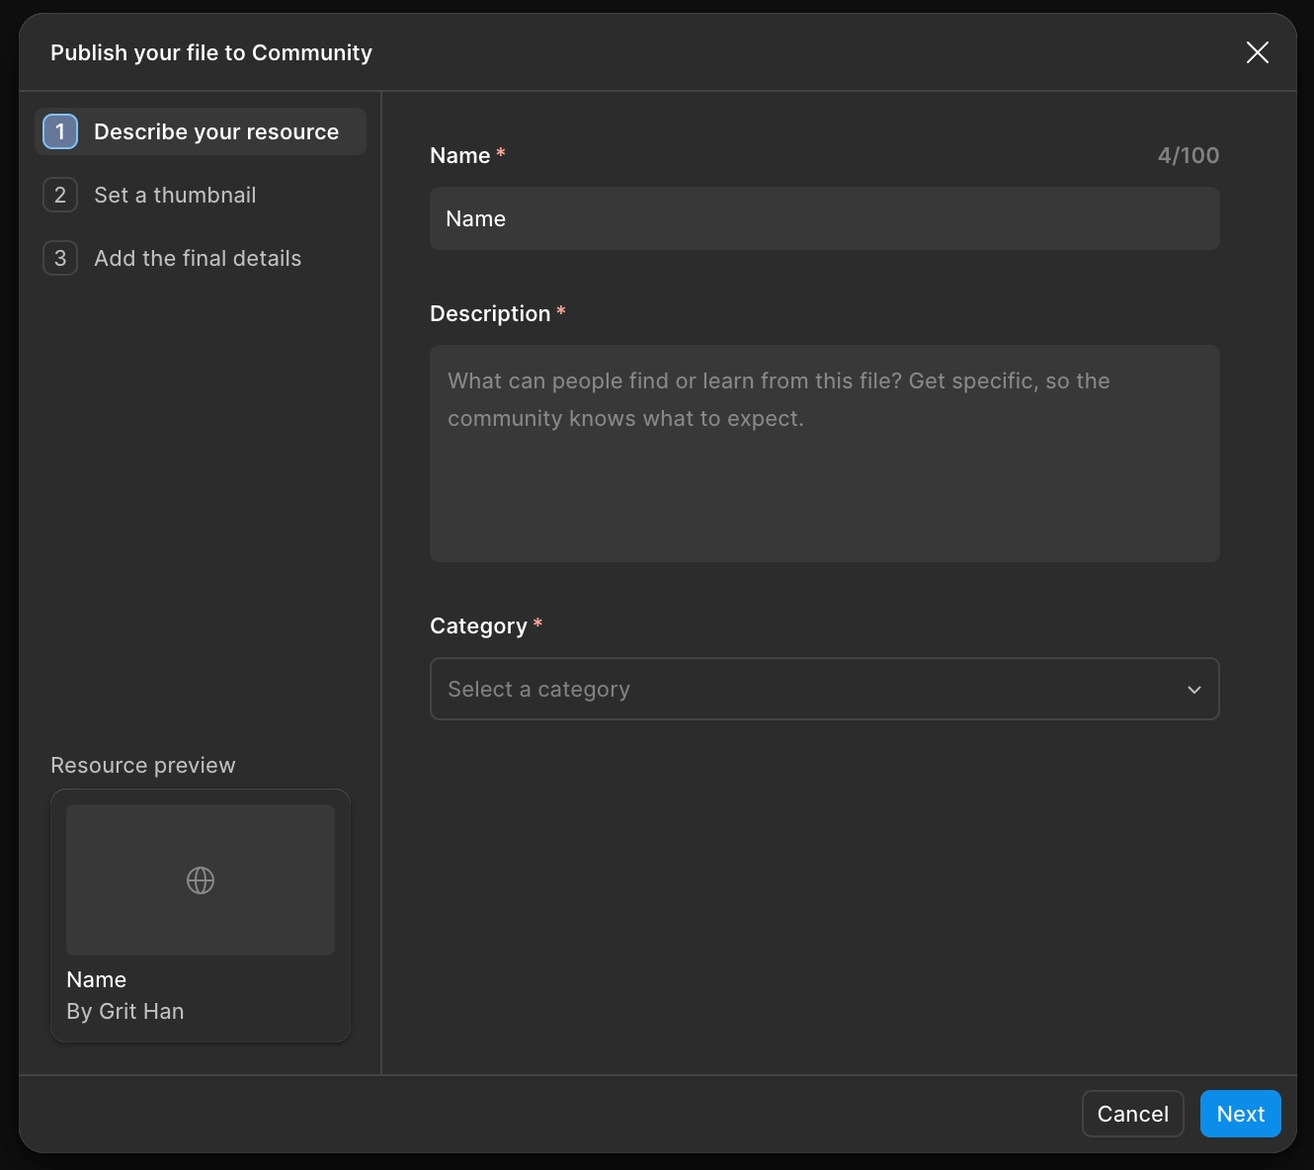Open the Add the final details step
Viewport: 1314px width, 1170px height.
198,258
